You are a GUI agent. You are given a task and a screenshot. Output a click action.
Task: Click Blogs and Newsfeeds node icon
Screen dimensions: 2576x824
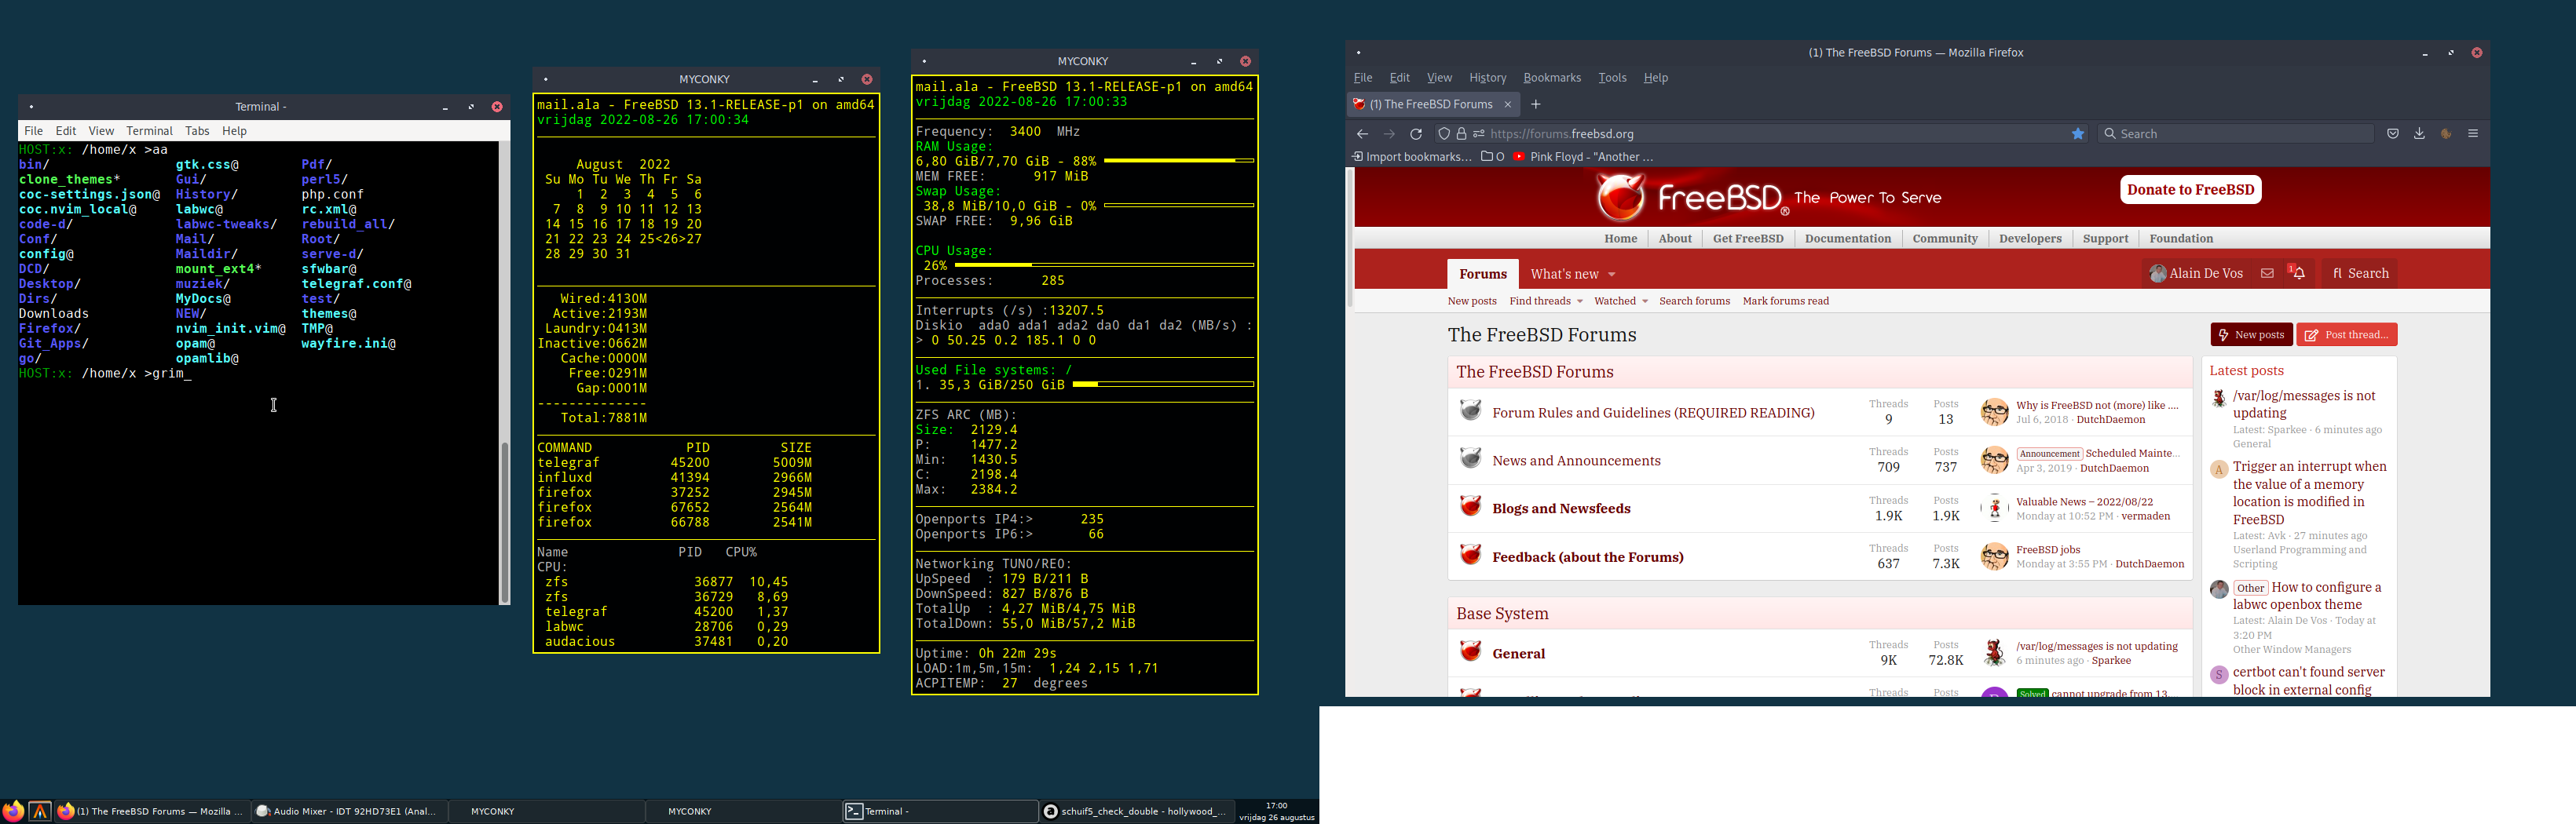[1470, 506]
